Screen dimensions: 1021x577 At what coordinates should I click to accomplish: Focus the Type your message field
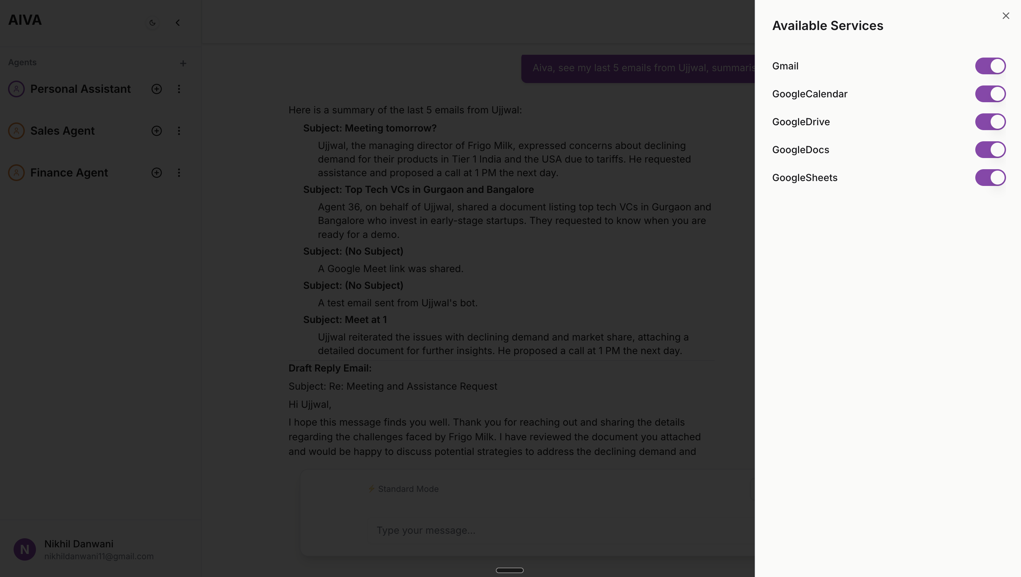point(515,530)
